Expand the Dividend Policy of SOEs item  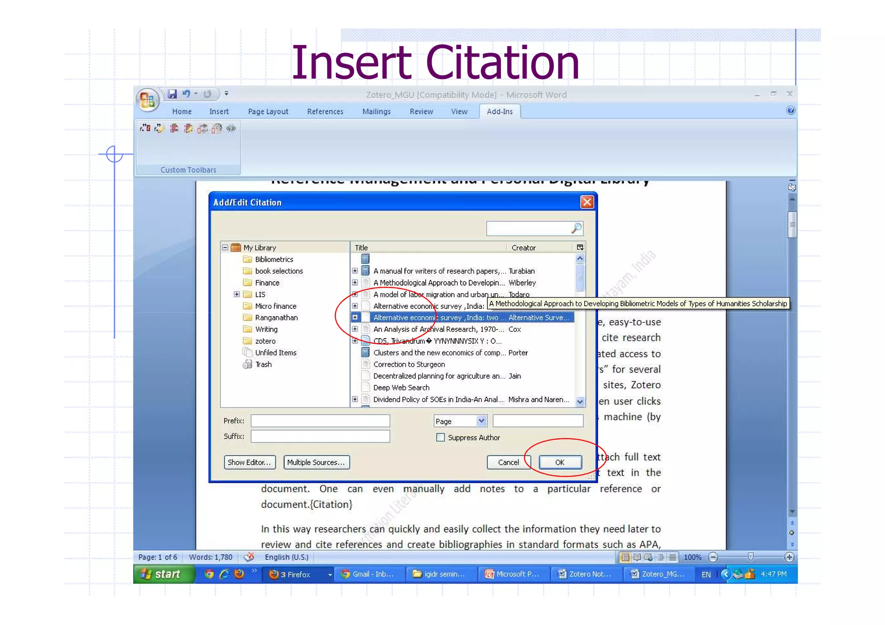click(x=355, y=399)
